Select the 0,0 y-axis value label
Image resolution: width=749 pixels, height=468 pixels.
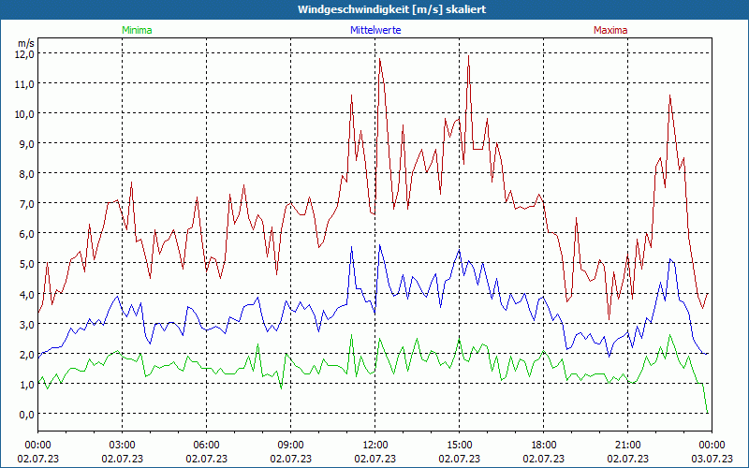click(25, 414)
